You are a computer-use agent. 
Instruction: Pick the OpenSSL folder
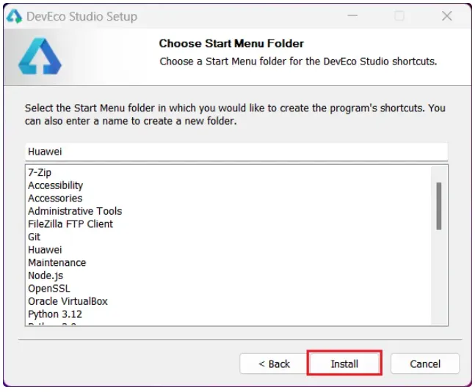[x=48, y=288]
